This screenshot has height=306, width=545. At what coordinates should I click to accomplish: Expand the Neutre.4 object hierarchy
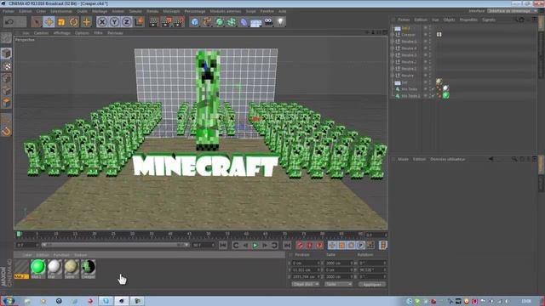point(393,48)
